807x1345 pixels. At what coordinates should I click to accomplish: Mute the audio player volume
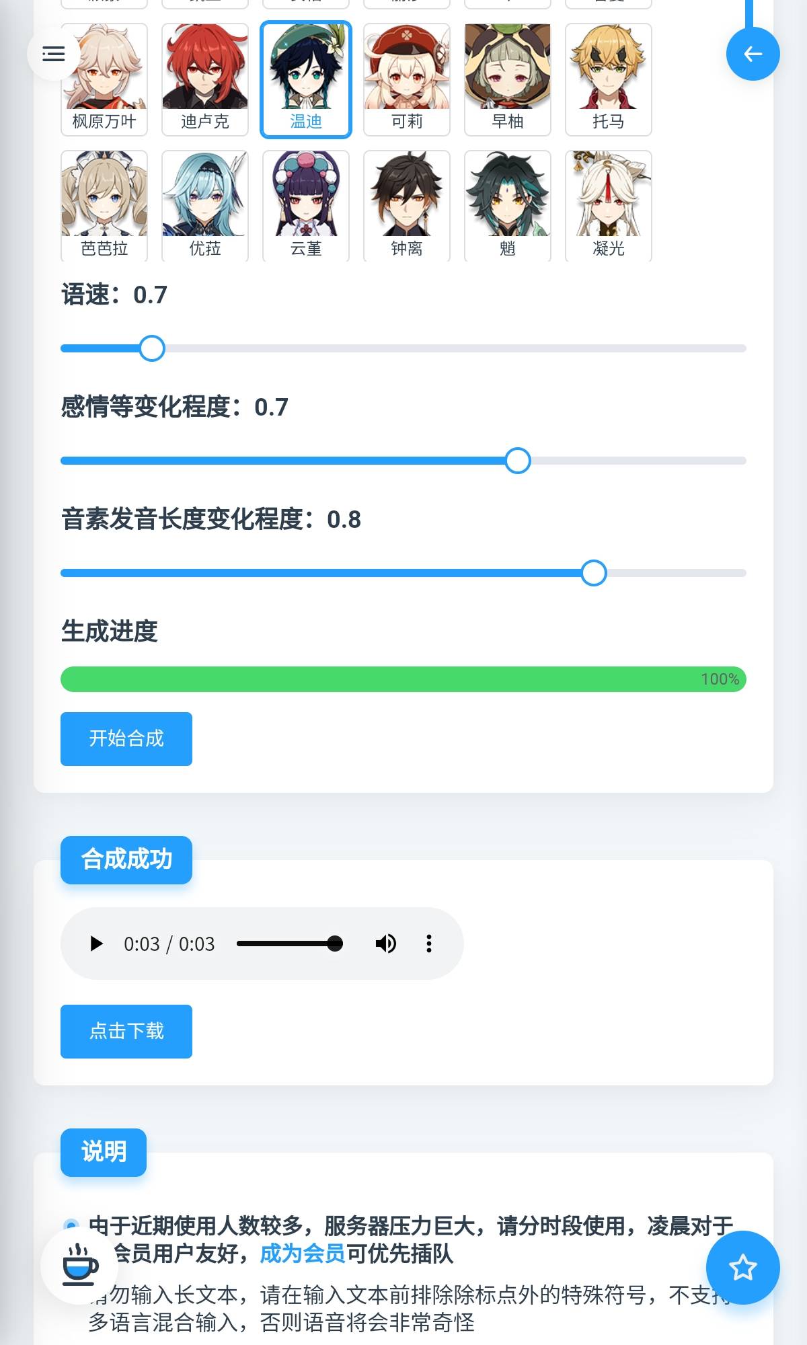385,944
